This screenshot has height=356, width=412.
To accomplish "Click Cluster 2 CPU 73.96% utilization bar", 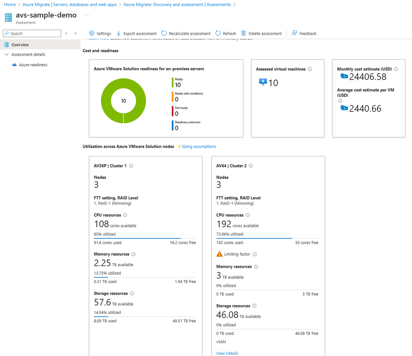I will (267, 238).
